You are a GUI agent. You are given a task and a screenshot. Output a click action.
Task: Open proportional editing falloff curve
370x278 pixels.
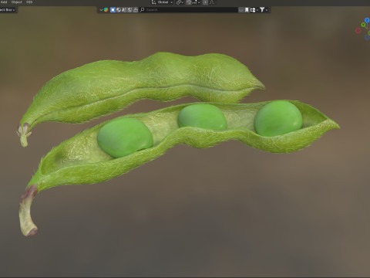click(x=212, y=2)
